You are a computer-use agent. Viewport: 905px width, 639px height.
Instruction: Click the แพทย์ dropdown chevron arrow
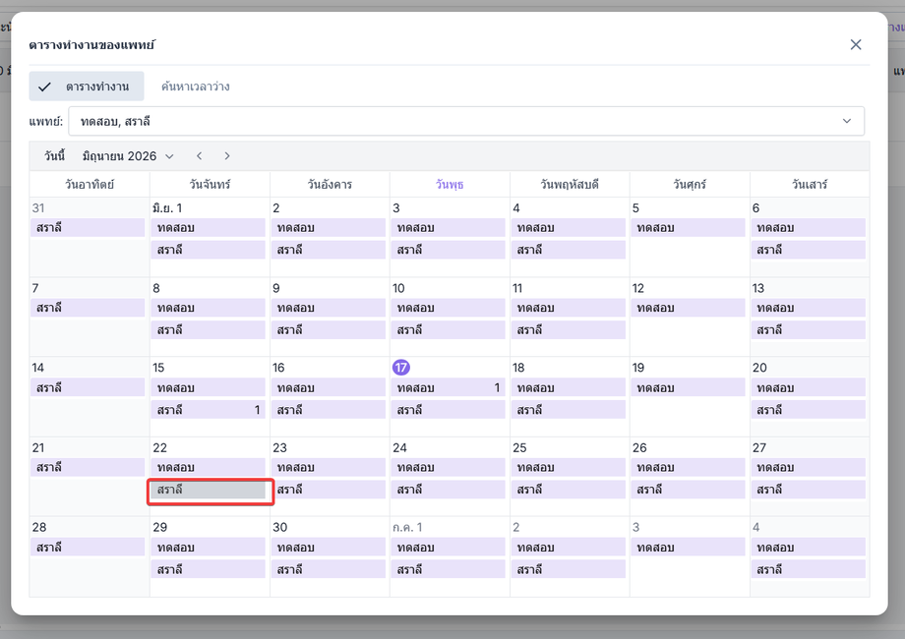pyautogui.click(x=847, y=121)
